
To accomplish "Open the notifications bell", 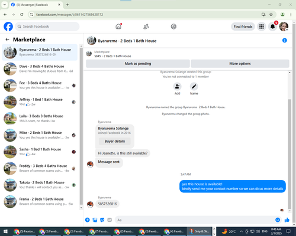I will point(273,27).
